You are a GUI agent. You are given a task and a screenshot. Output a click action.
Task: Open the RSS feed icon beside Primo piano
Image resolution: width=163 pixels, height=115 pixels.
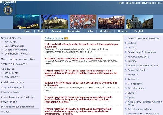tap(66, 38)
